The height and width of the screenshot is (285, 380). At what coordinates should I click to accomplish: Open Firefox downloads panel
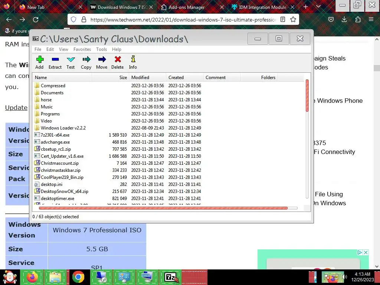tap(344, 19)
